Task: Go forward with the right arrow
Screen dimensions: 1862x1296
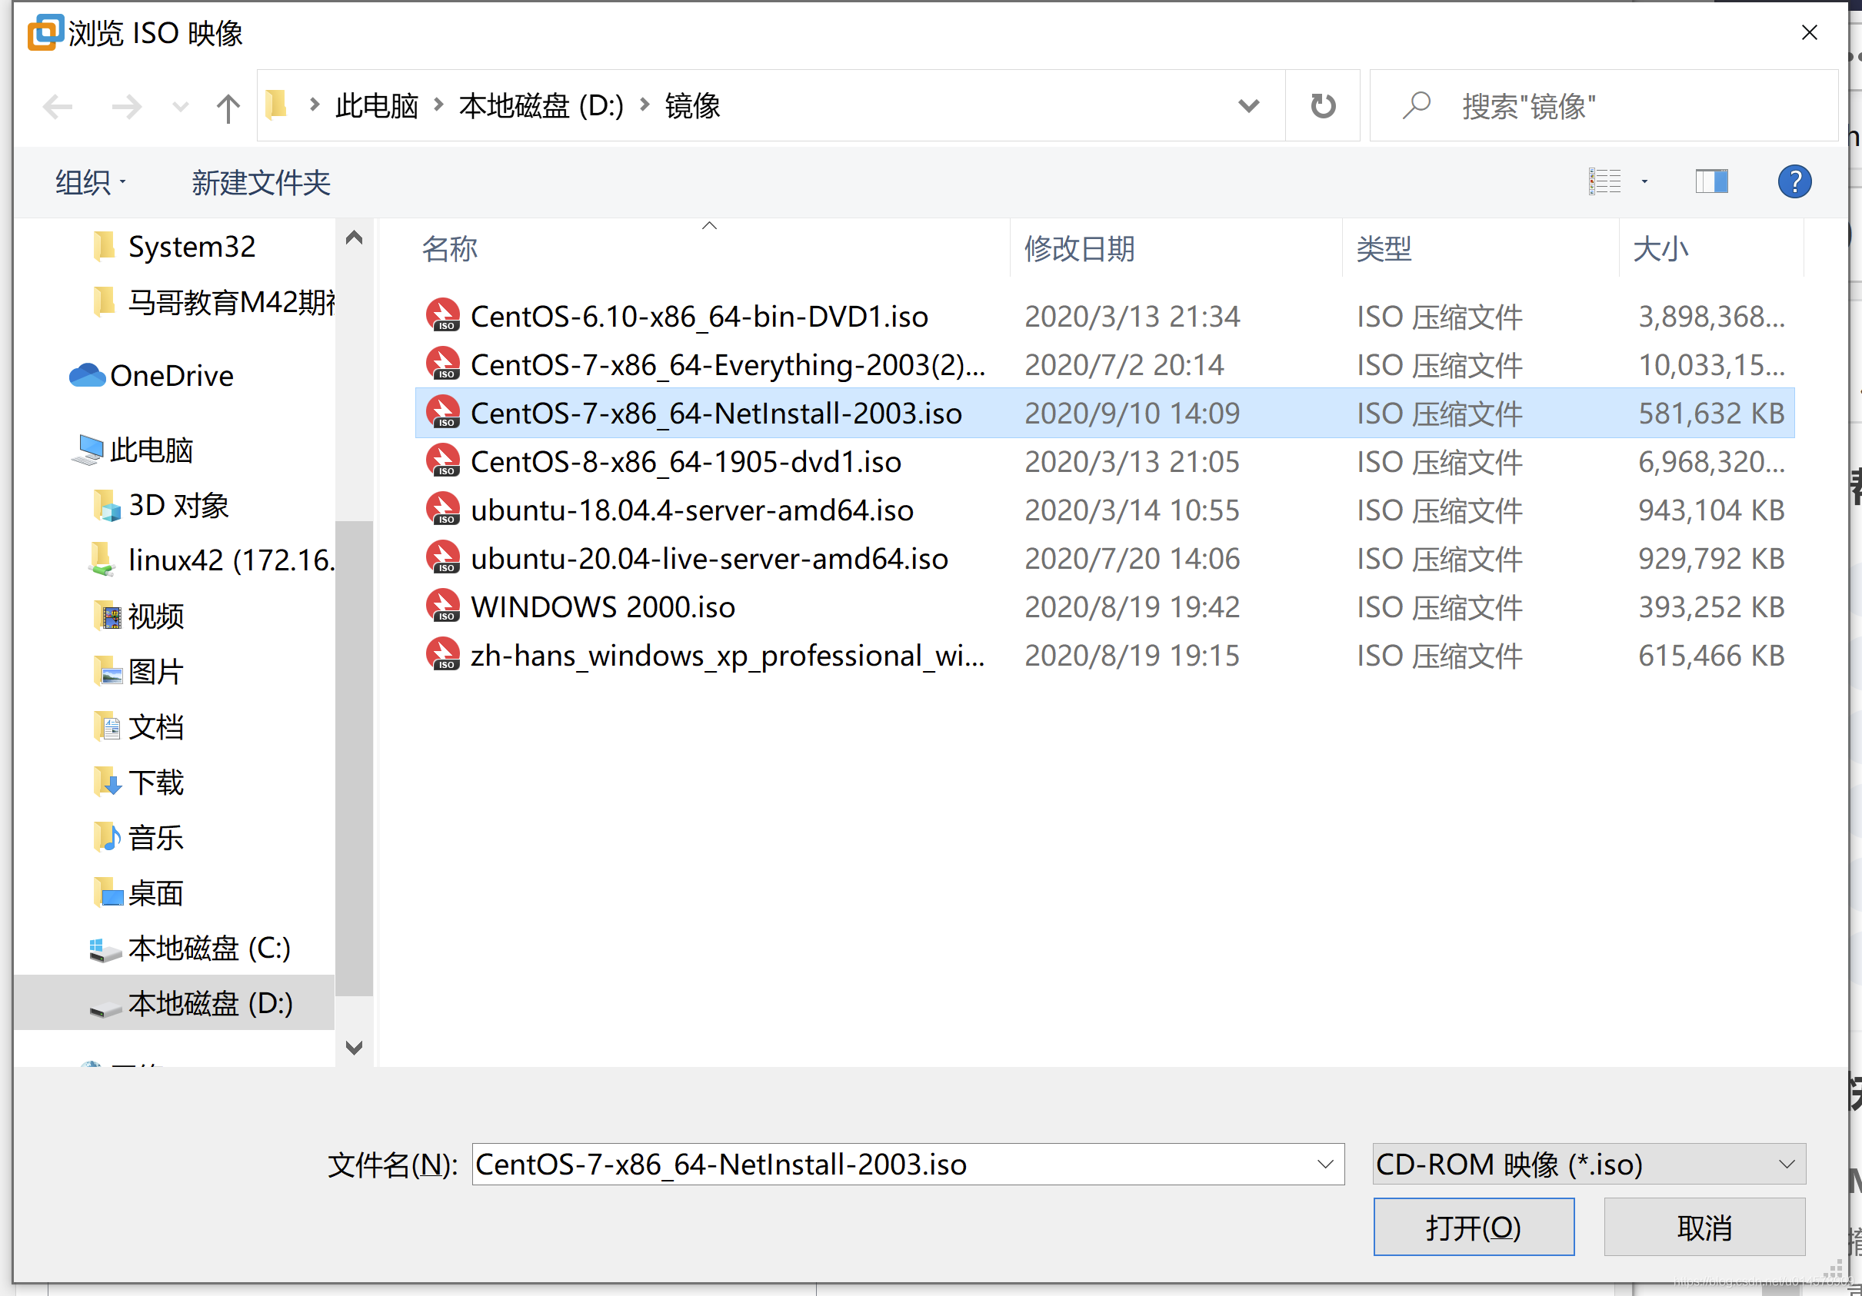Action: pos(126,106)
